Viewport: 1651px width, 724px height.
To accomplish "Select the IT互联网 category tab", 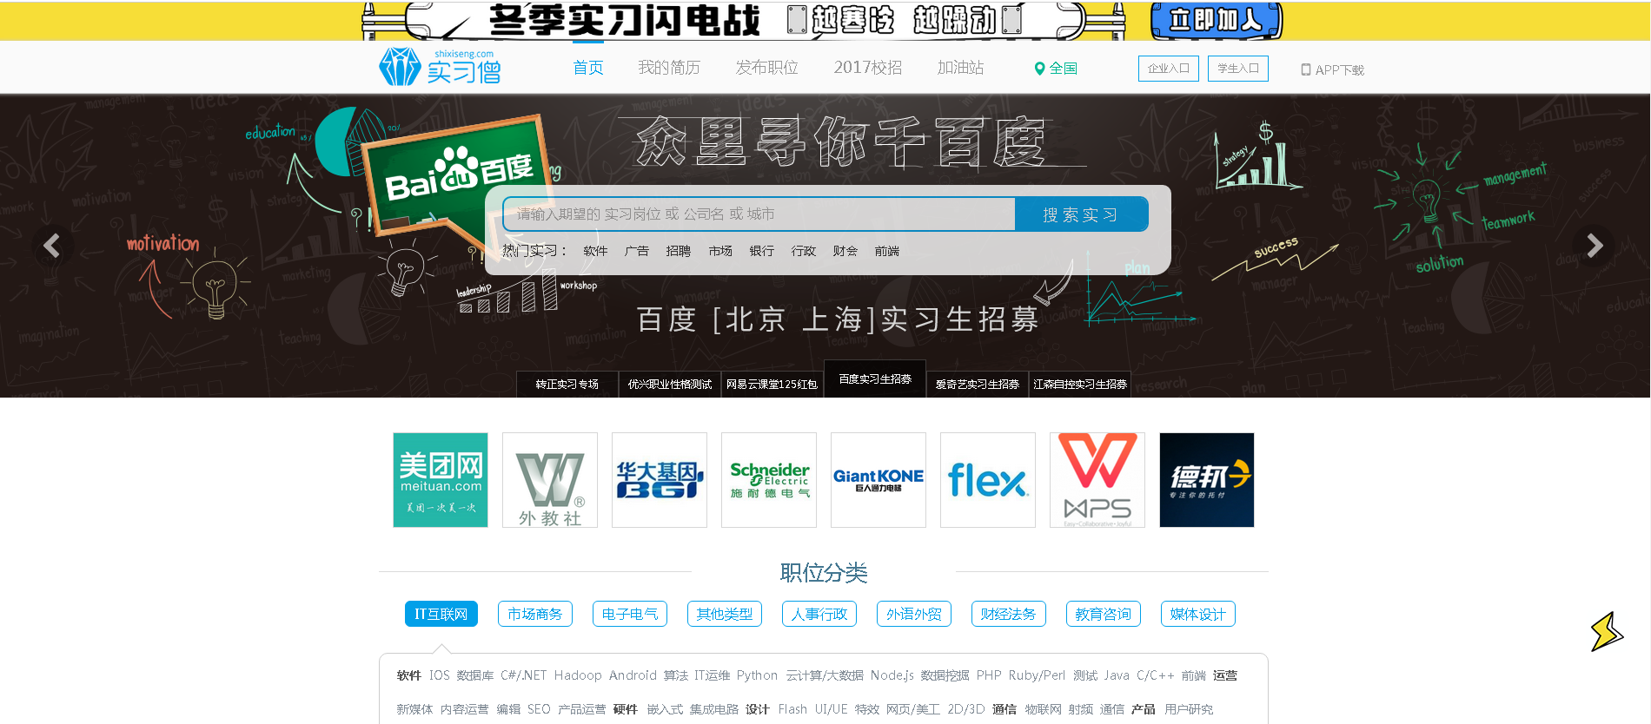I will (441, 614).
